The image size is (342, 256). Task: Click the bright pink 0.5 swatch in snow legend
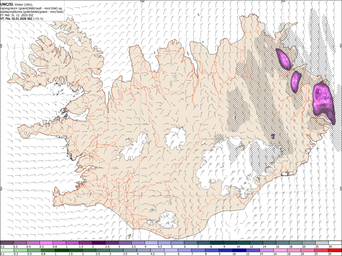pos(46,243)
